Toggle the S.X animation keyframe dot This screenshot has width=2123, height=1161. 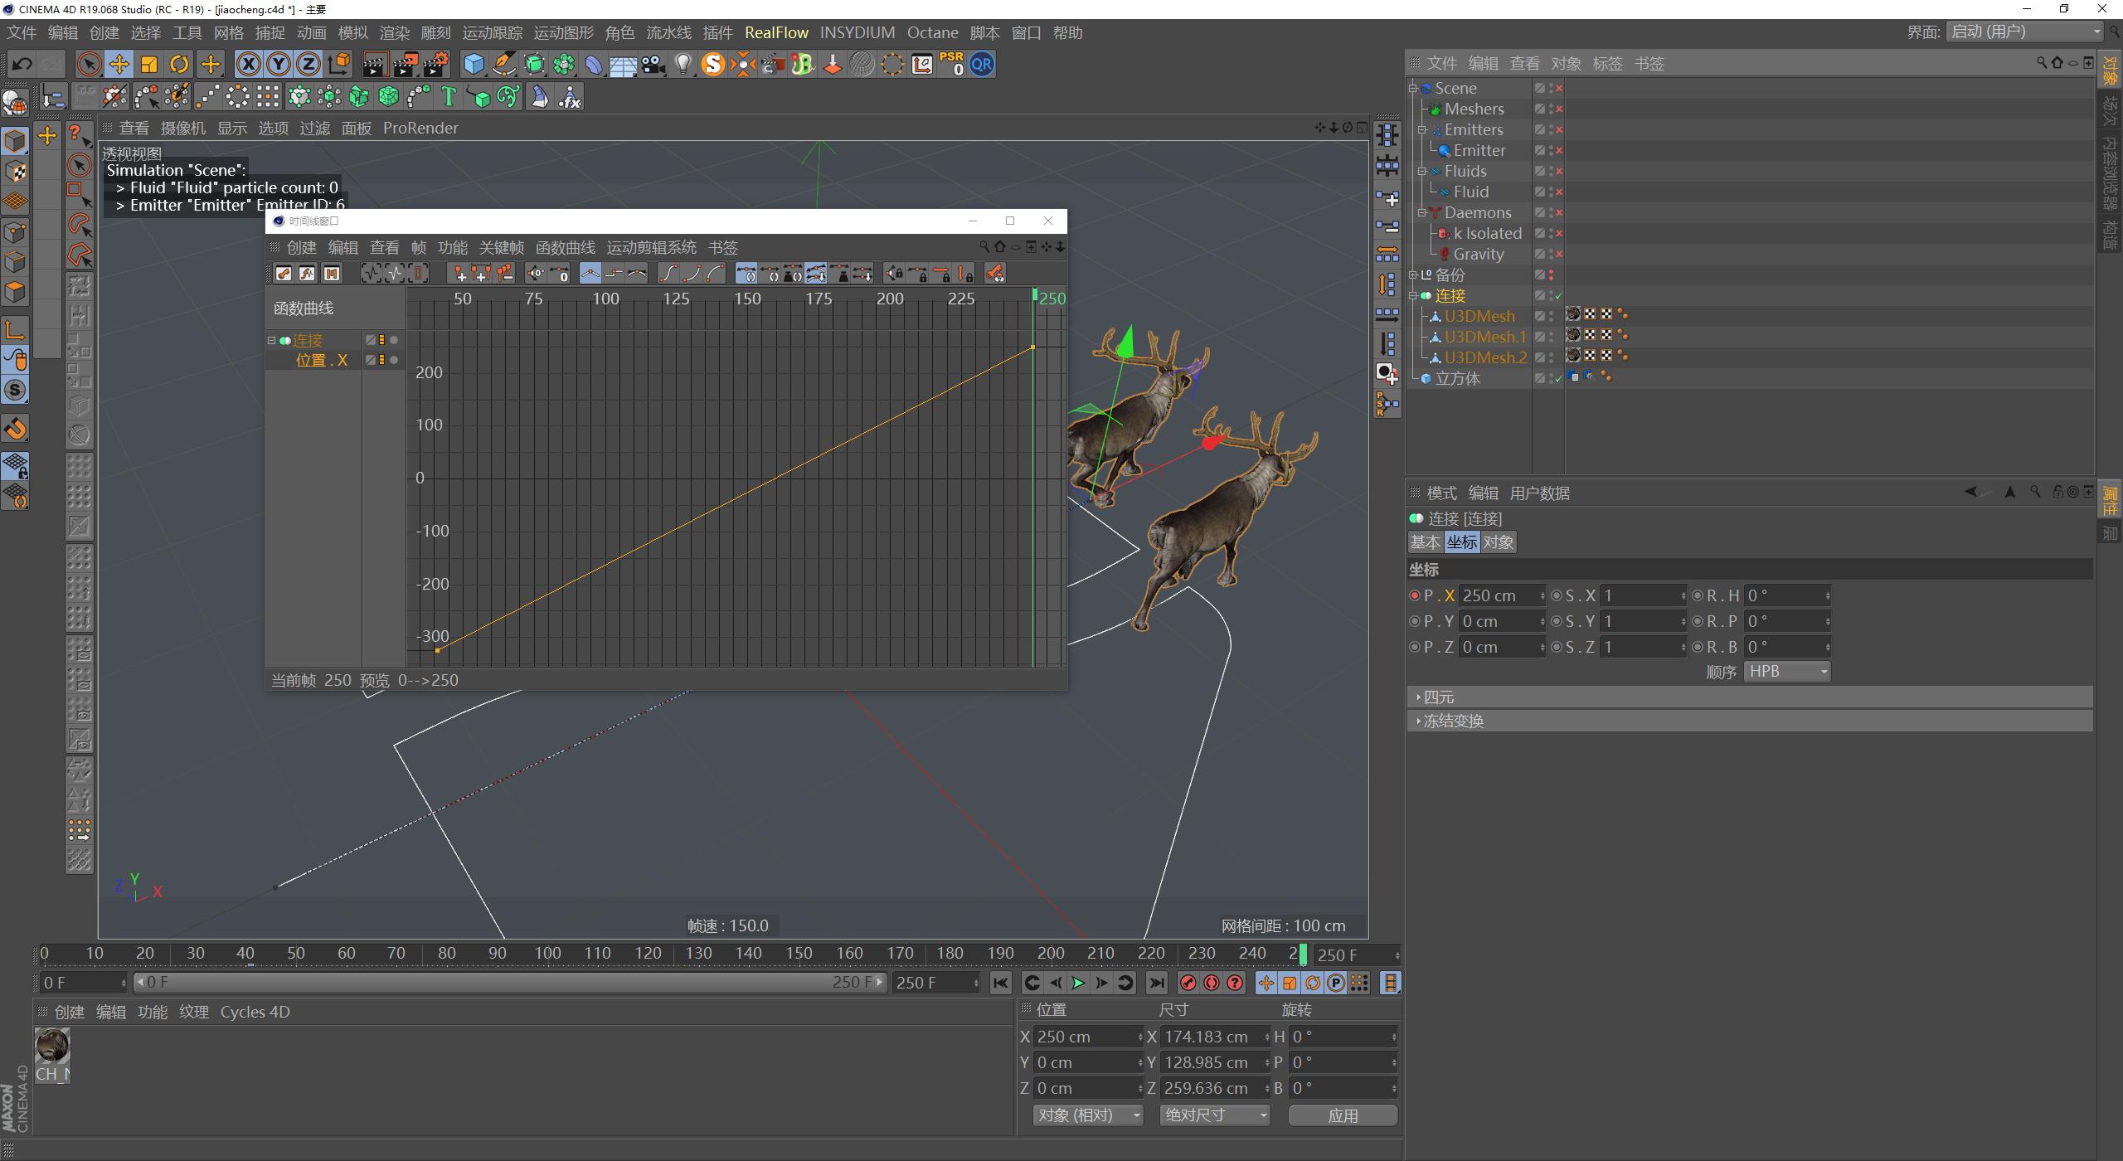pos(1557,595)
